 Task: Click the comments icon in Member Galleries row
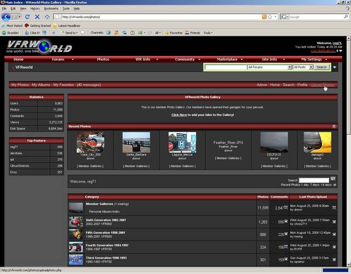[x=286, y=208]
